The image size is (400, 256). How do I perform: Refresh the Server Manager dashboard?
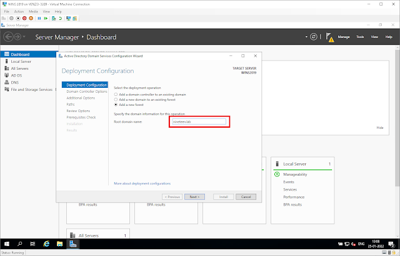tap(314, 37)
